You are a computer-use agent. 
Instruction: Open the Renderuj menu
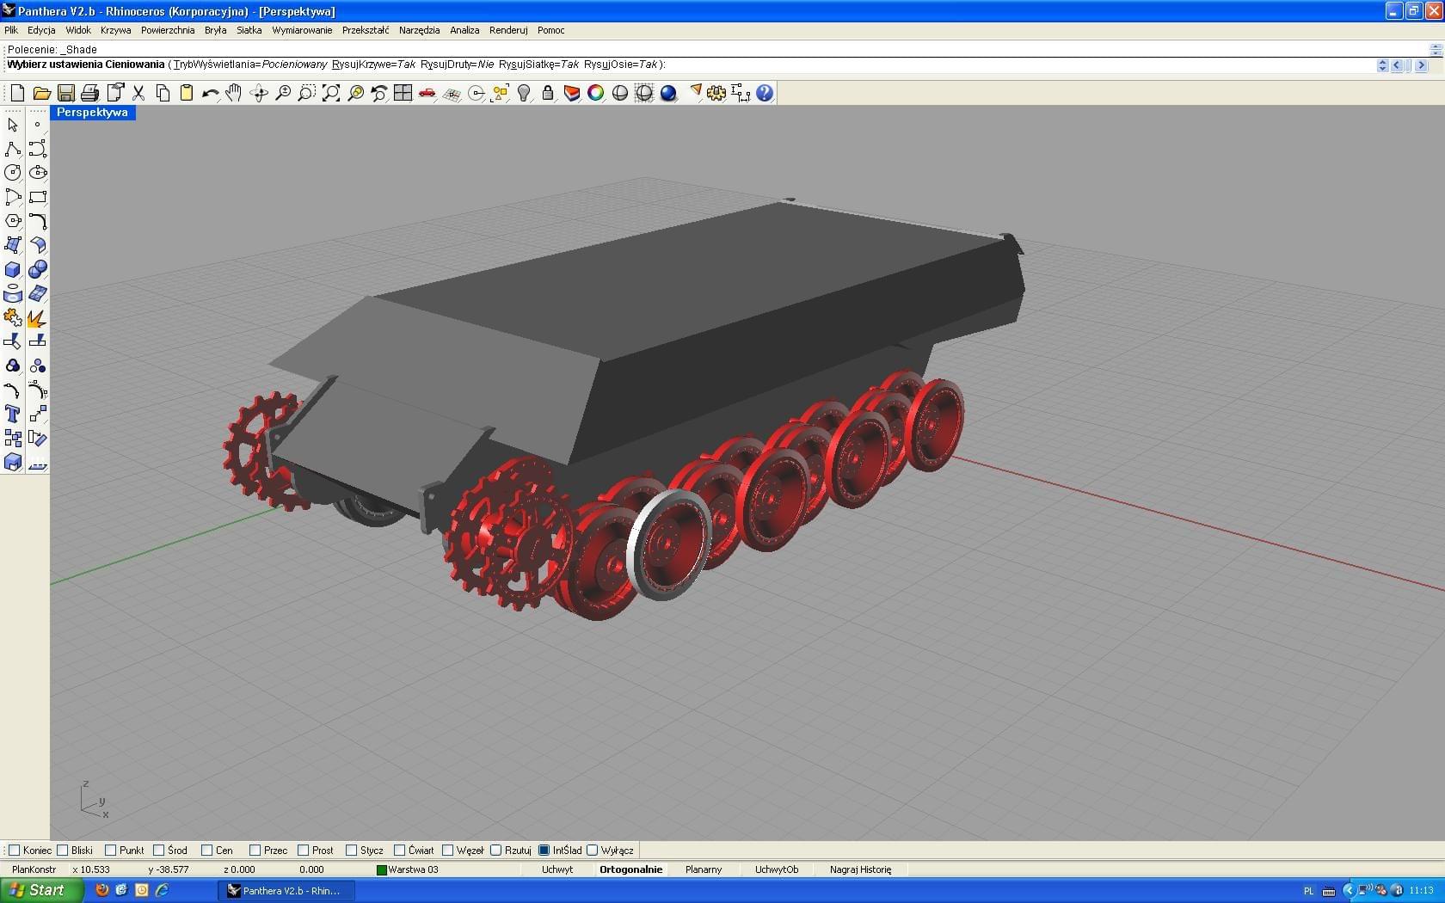508,30
